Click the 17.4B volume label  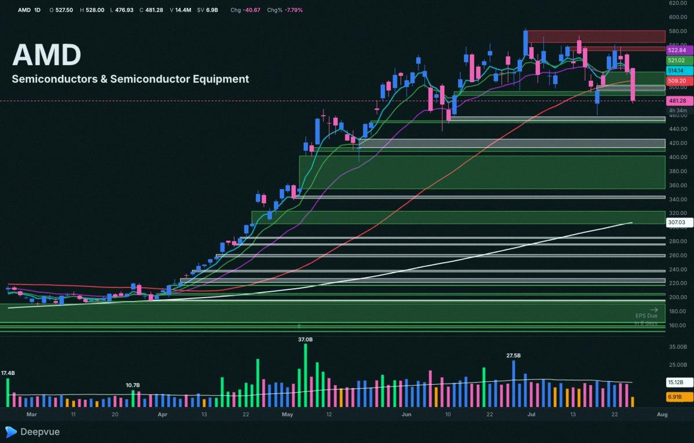tap(8, 373)
